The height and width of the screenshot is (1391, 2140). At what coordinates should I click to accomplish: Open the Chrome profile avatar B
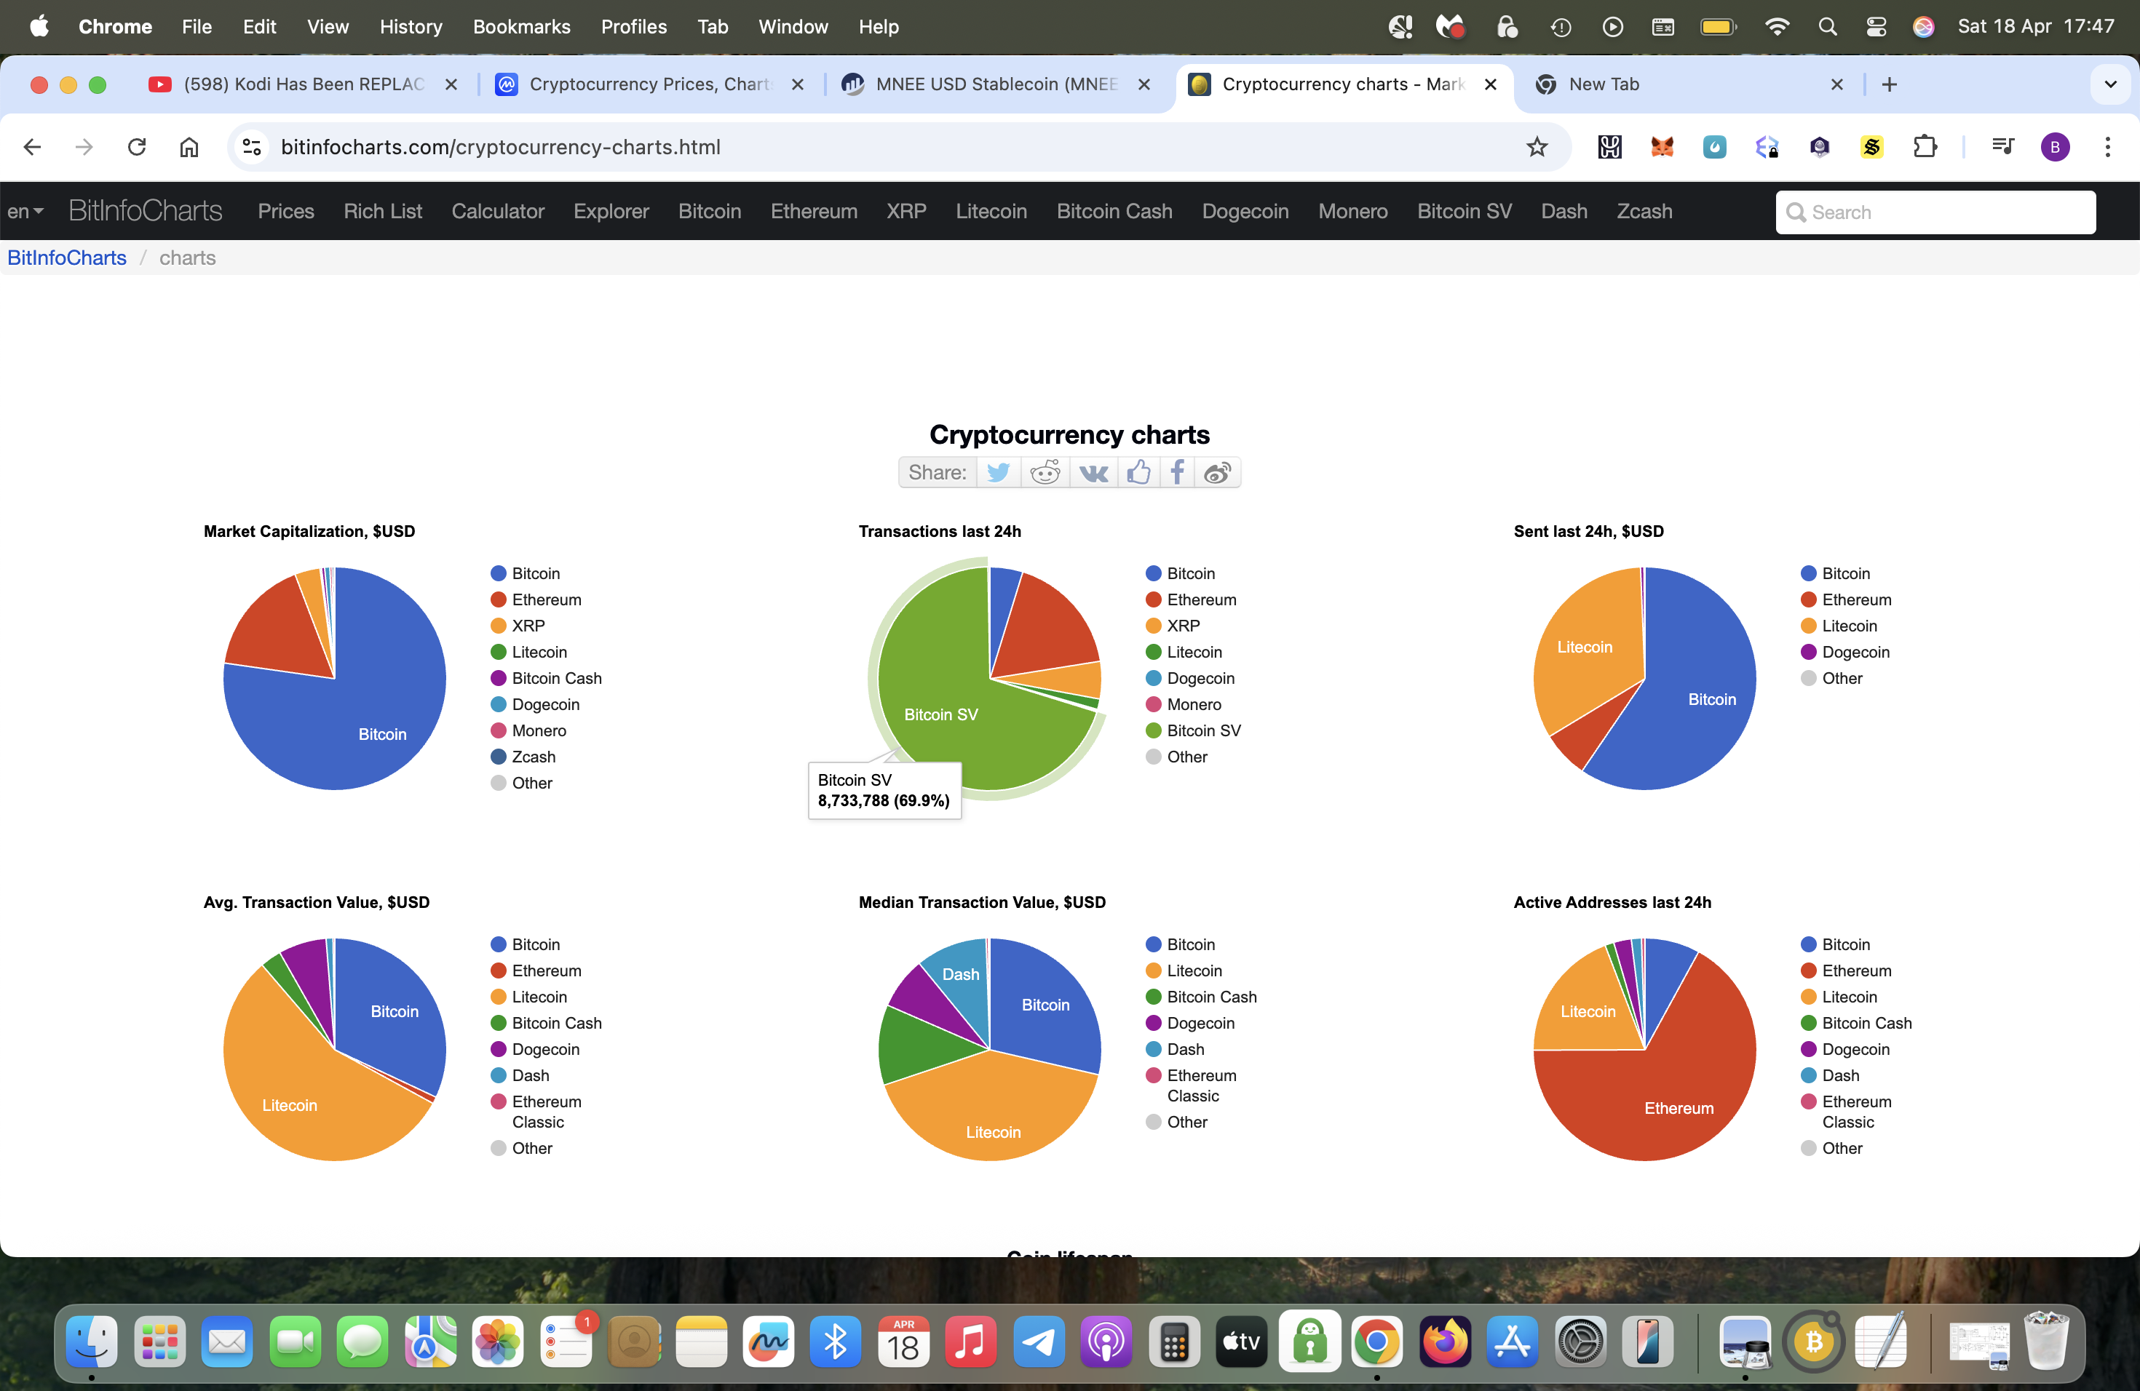[x=2055, y=146]
